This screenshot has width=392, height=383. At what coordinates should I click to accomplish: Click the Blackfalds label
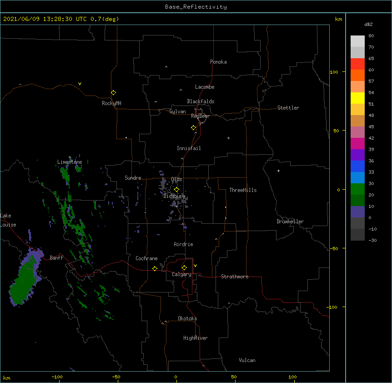(201, 101)
